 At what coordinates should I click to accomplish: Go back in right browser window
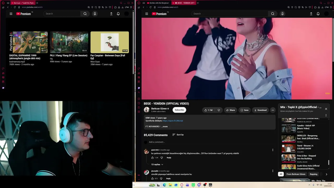click(143, 7)
